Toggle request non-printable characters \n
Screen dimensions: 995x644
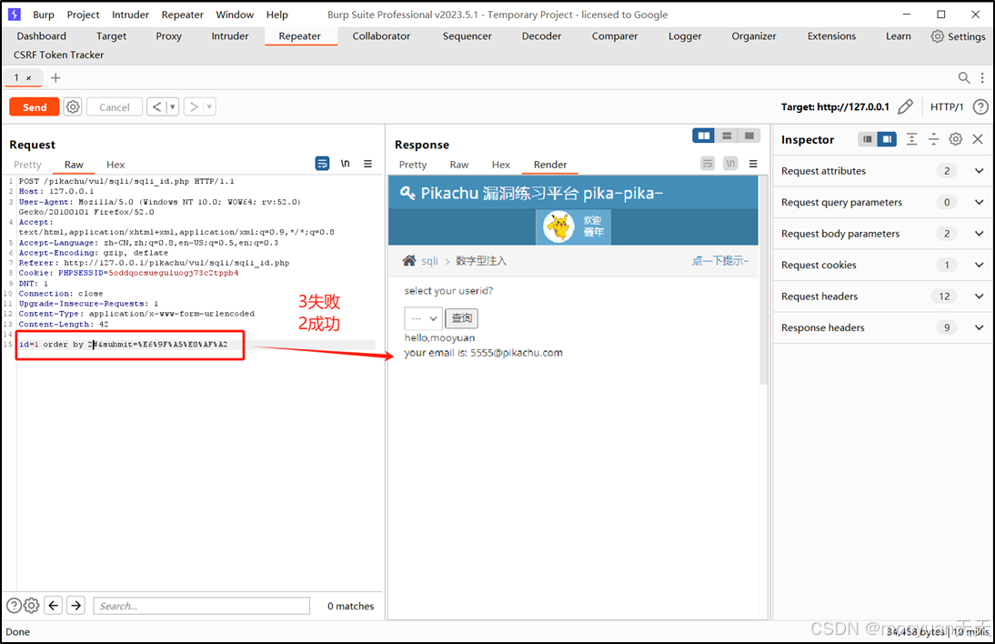click(x=346, y=164)
